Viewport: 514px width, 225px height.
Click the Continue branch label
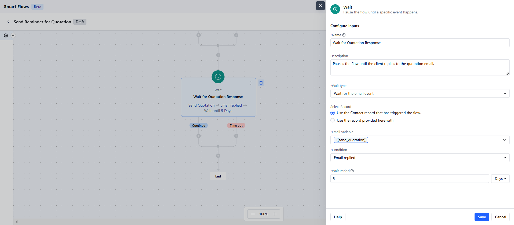199,125
